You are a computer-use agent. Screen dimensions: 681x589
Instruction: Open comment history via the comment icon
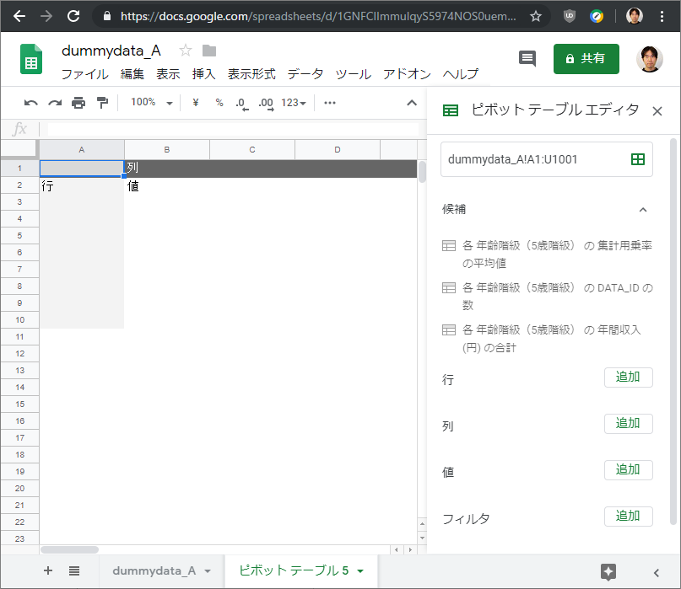[528, 58]
